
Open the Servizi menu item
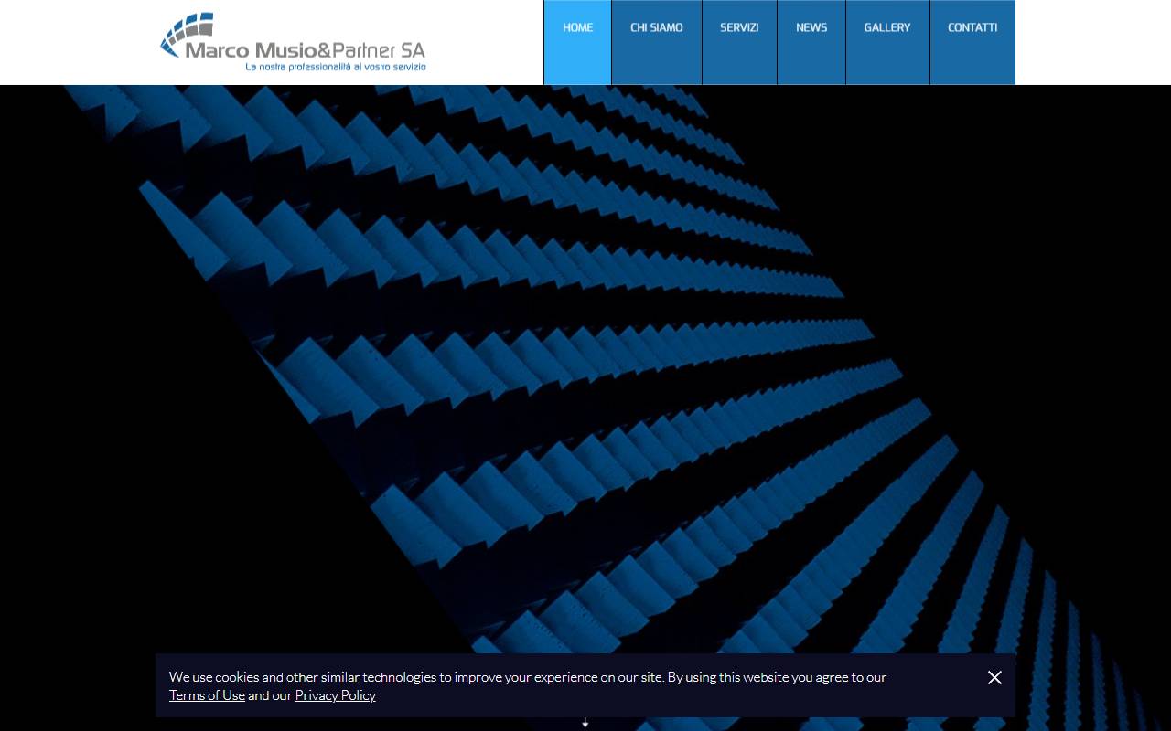coord(739,42)
